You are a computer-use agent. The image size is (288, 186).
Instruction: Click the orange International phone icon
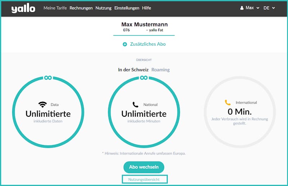coord(228,102)
